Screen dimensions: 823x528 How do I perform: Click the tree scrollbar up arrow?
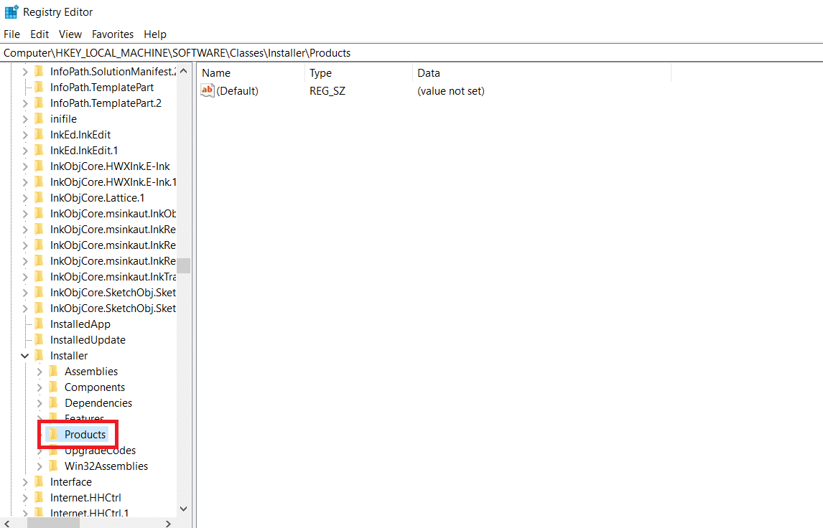click(x=183, y=71)
